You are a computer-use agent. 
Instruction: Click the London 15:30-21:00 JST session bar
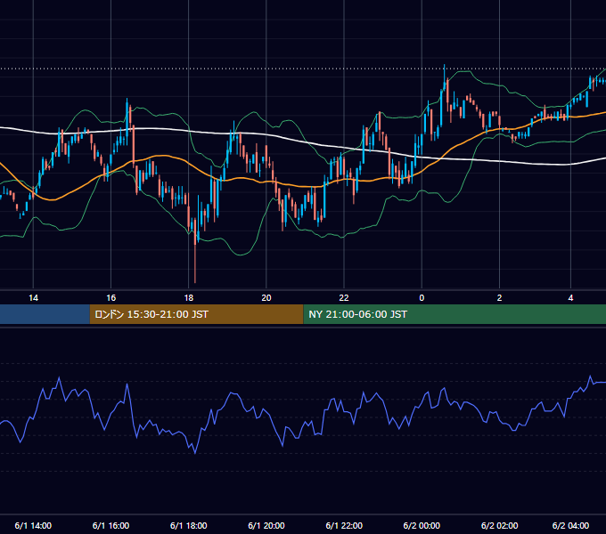[196, 314]
